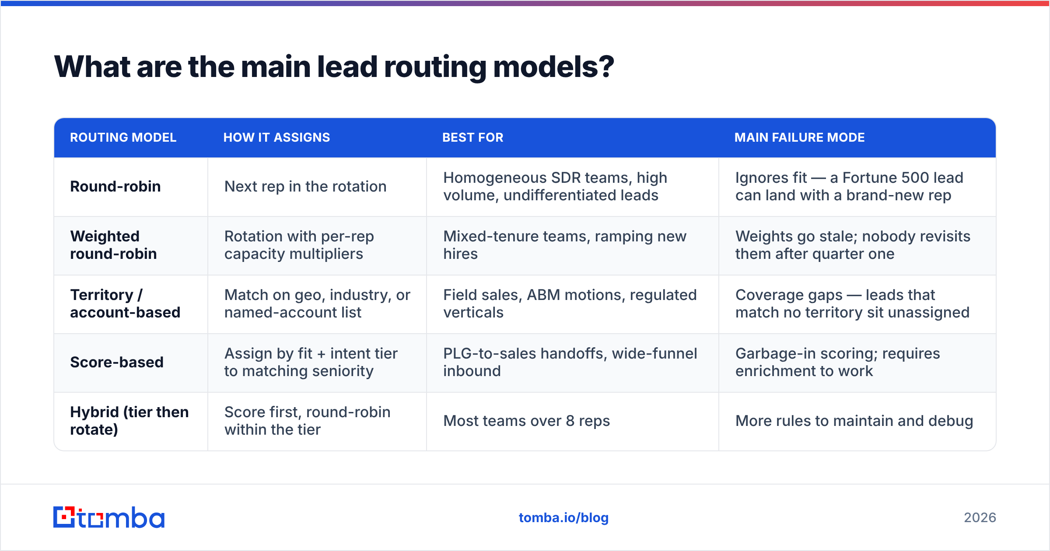Click the 'What are the main lead routing models?' title
Screen dimensions: 1050x551
334,67
